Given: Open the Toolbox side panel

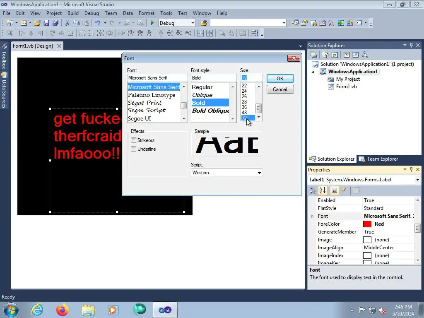Looking at the screenshot, I should coord(4,56).
